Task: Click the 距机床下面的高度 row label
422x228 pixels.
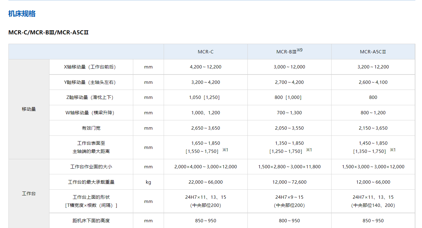Action: coord(91,220)
